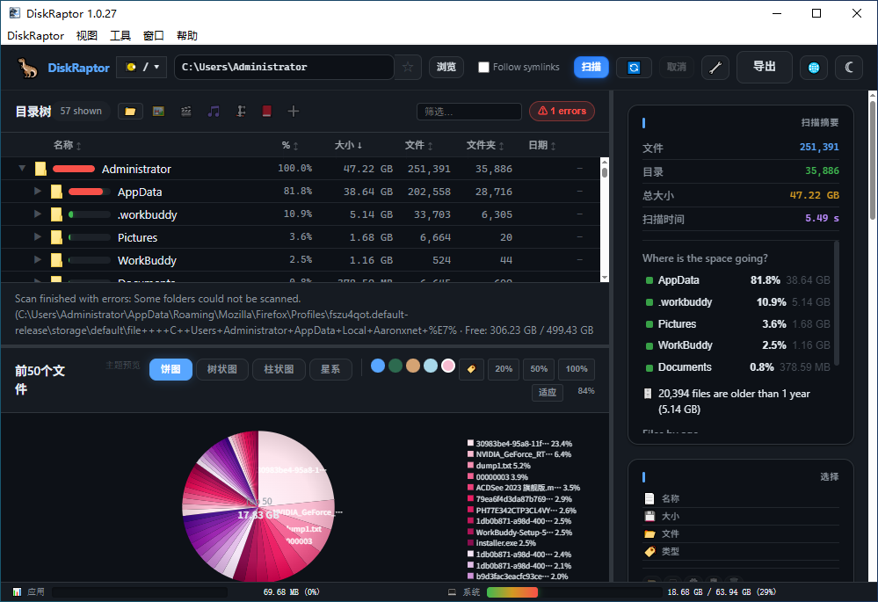Open the 窗口 menu

pyautogui.click(x=154, y=36)
